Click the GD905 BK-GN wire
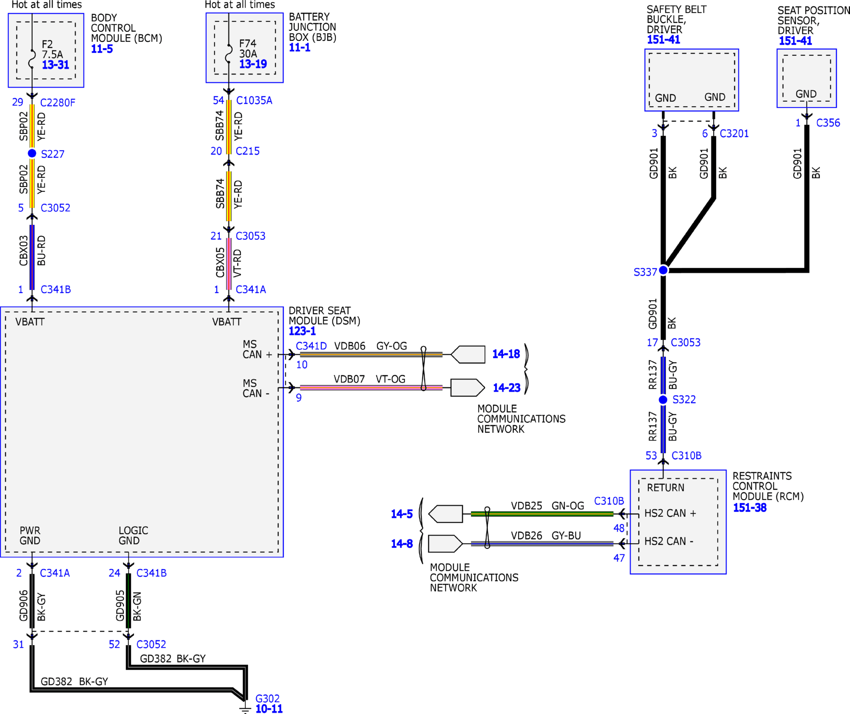Image resolution: width=850 pixels, height=714 pixels. click(128, 601)
